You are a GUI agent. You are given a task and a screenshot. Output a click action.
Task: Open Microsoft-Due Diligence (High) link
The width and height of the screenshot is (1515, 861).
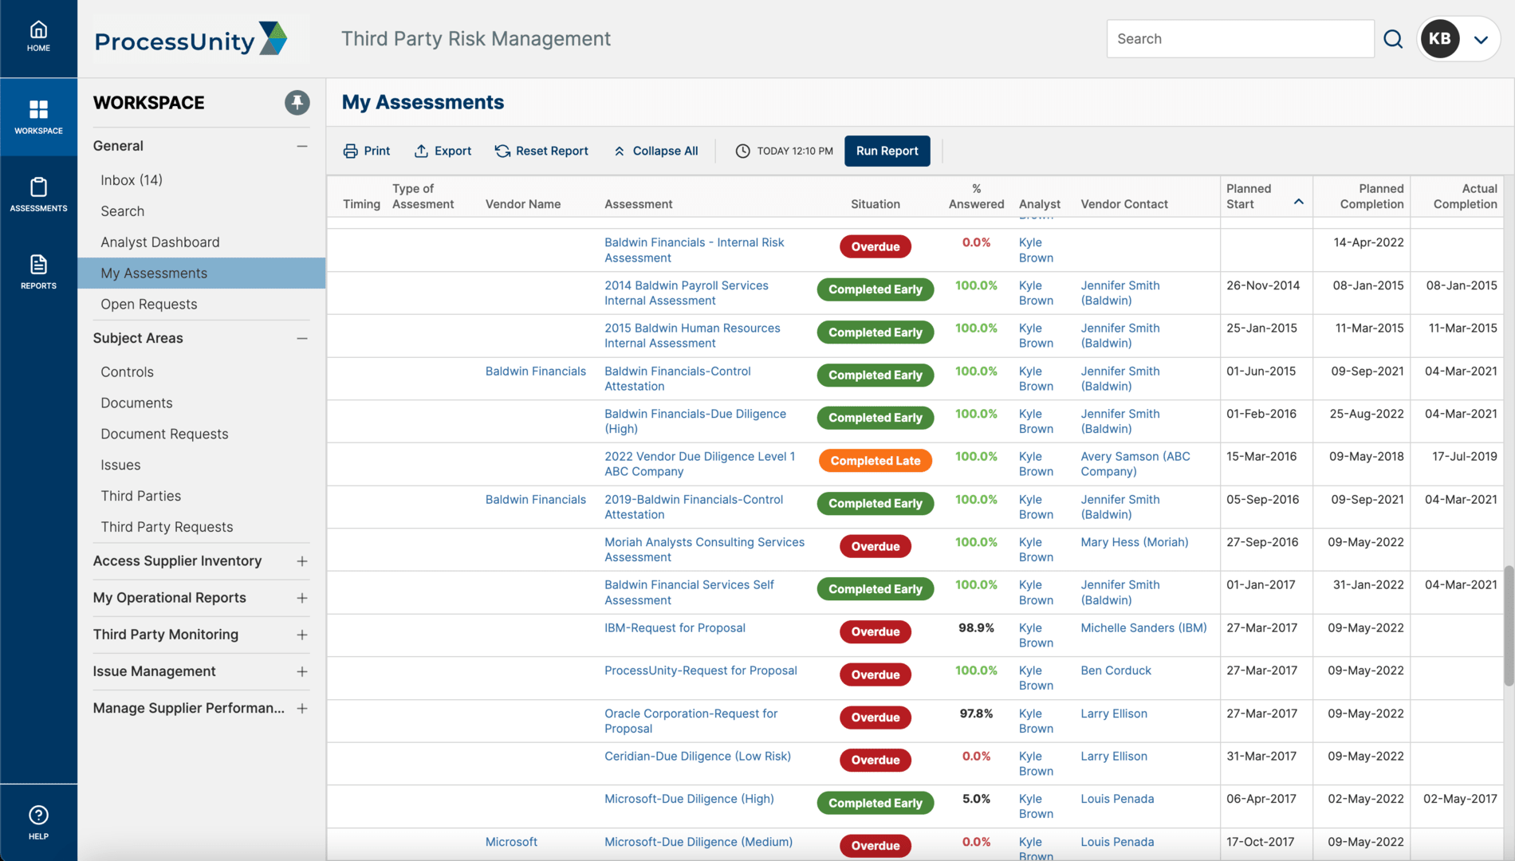[x=689, y=799]
